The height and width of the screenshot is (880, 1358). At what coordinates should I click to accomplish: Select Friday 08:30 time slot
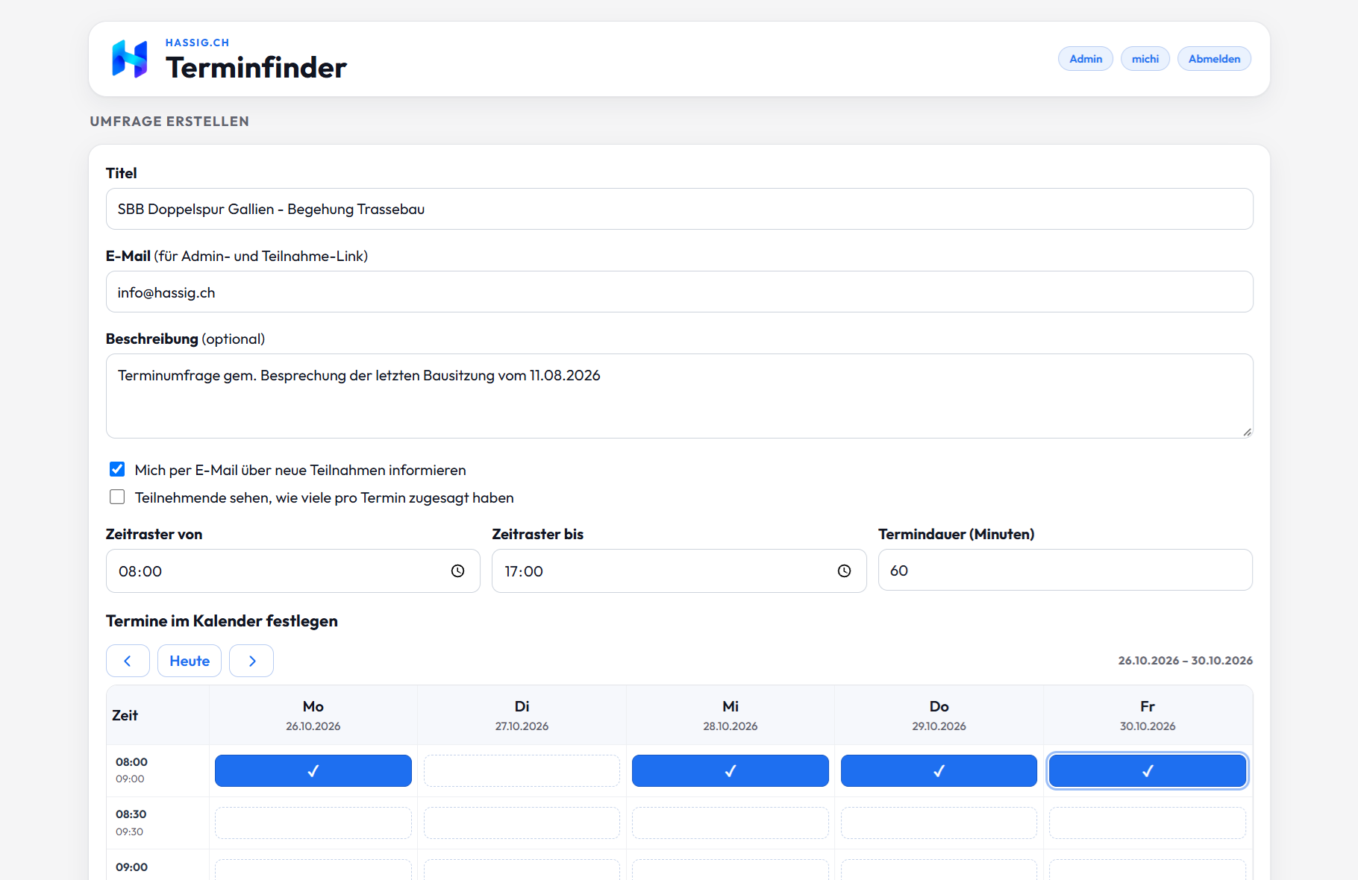tap(1148, 823)
